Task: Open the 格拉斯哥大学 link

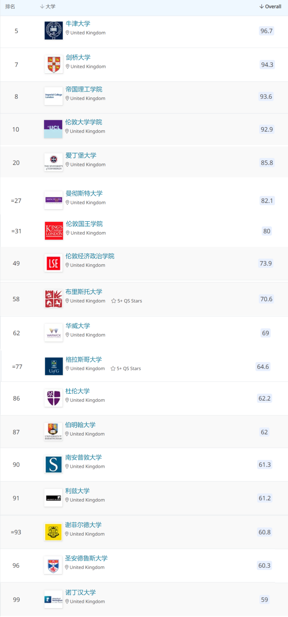Action: click(x=84, y=359)
